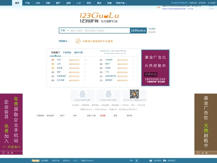Click the 全自动燃气蒸 hot keyword
Image resolution: width=217 pixels, height=163 pixels.
[x=111, y=76]
